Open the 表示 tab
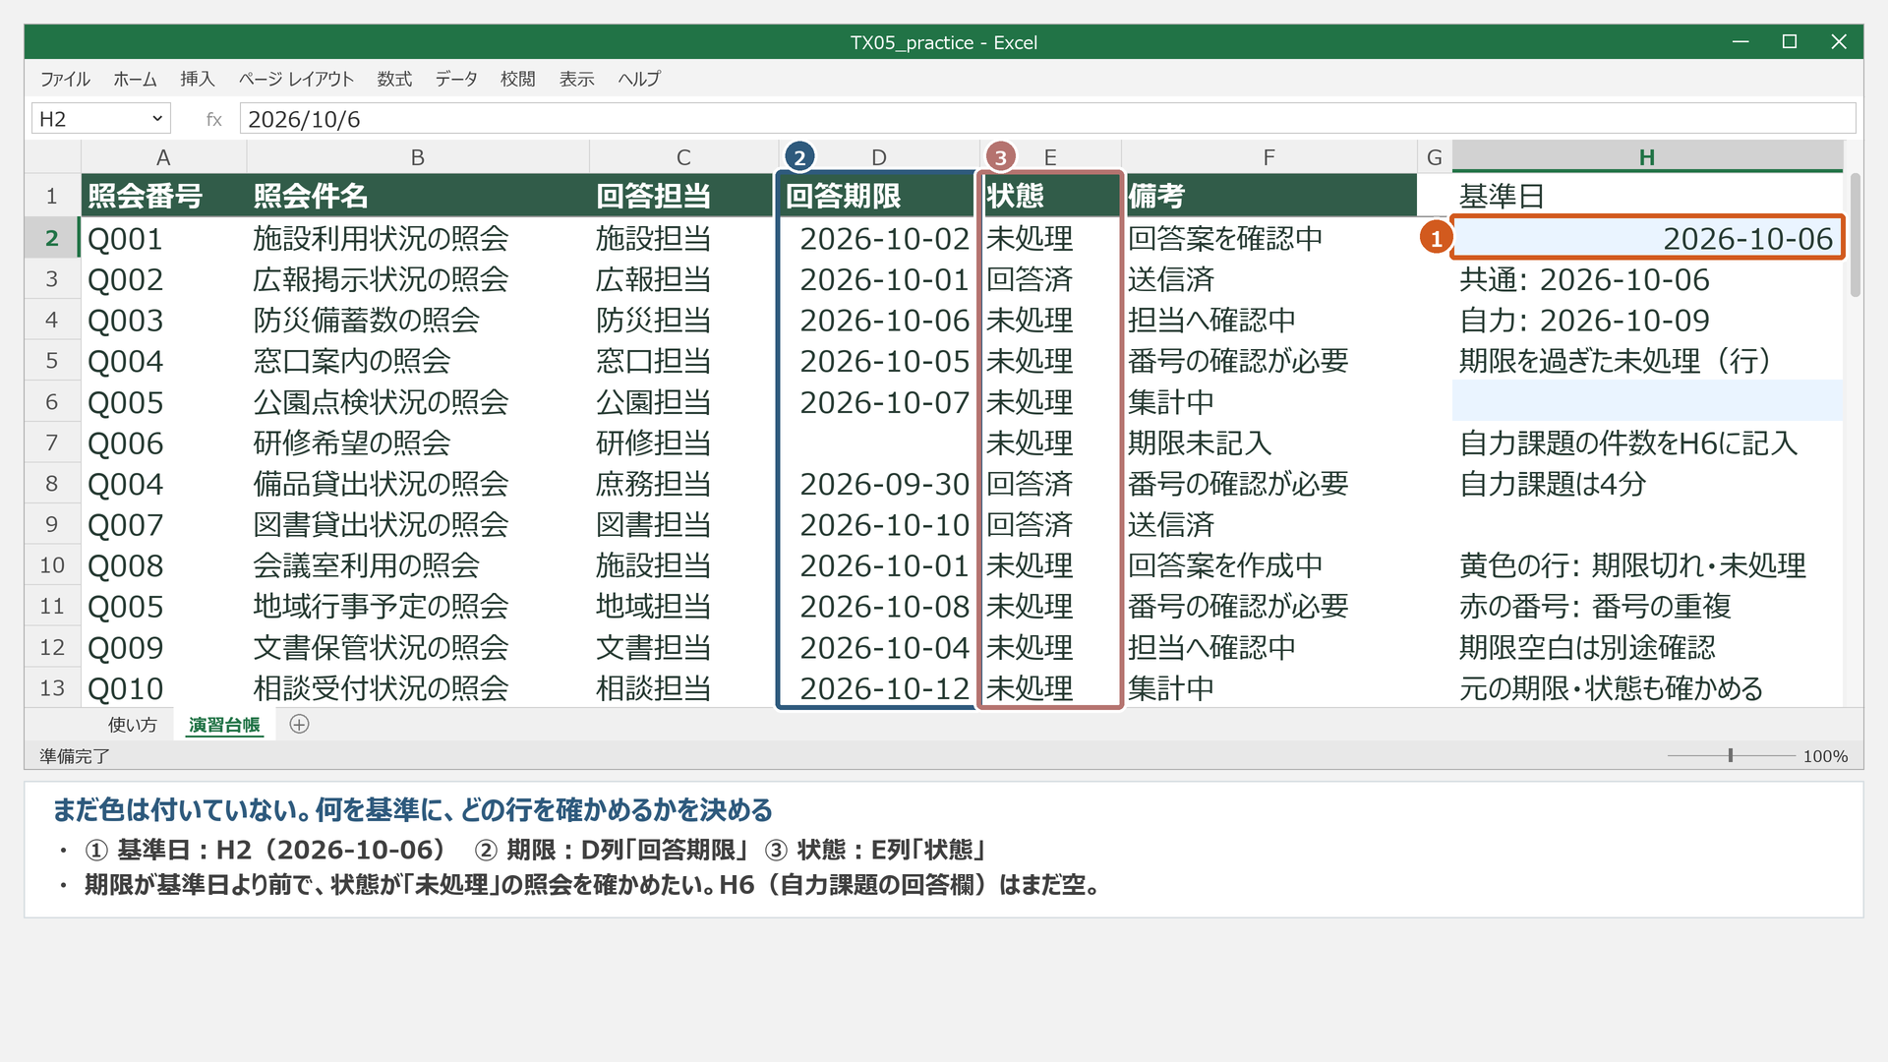 click(577, 79)
